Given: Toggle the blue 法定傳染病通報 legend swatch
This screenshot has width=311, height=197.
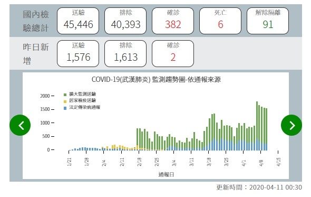Looking at the screenshot, I should click(x=65, y=108).
